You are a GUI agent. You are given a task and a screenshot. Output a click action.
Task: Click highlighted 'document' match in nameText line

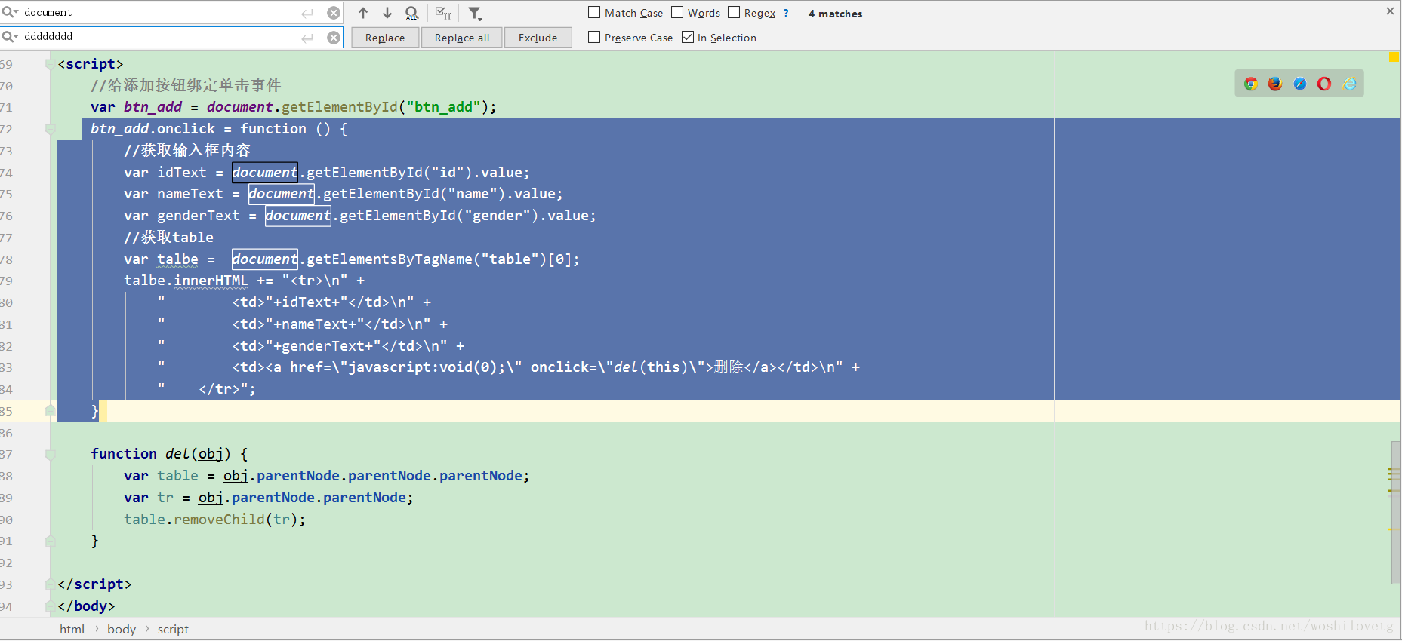pos(282,194)
